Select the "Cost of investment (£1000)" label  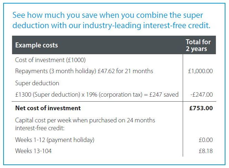pos(50,60)
